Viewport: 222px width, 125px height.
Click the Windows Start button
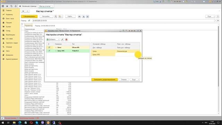coord(3,123)
